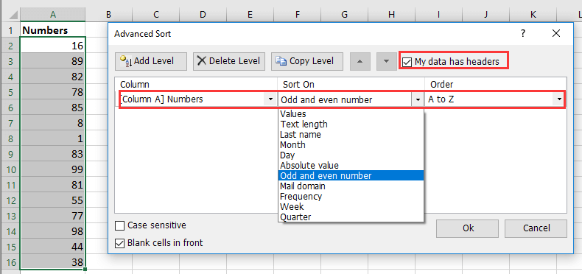
Task: Select cell A8 containing 1
Action: [53, 138]
